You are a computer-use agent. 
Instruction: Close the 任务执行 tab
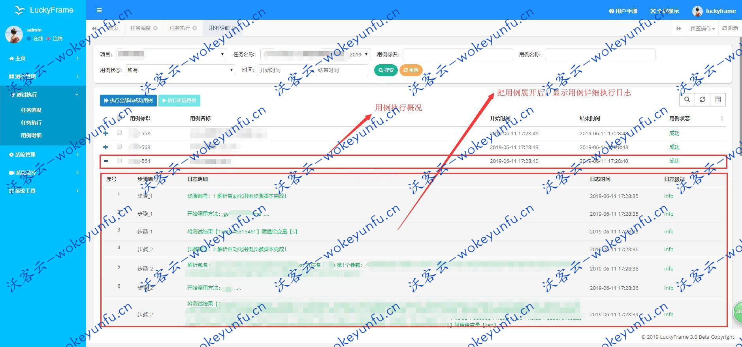(x=195, y=28)
